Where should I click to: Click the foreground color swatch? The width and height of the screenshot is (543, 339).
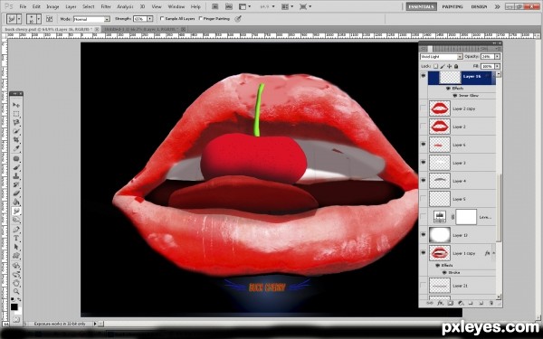pos(14,306)
